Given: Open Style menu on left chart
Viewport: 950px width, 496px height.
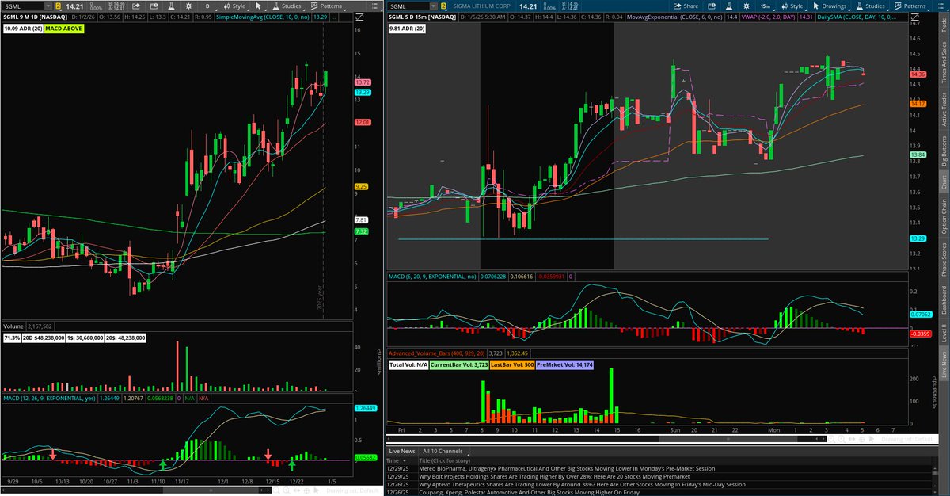Looking at the screenshot, I should click(234, 6).
